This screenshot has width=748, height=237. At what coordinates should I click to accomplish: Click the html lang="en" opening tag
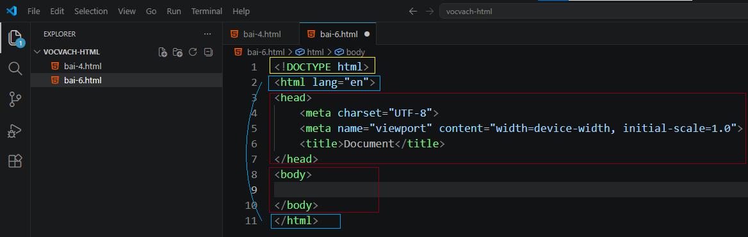pos(325,83)
